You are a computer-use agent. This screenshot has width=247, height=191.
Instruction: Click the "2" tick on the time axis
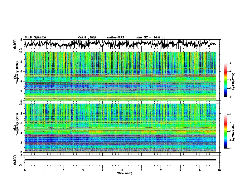(64, 170)
